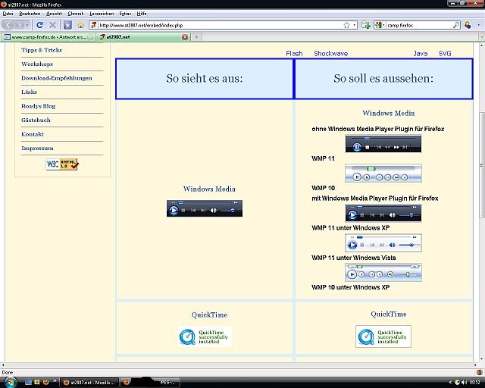Click the left QuickTime successfully installed logo

coord(205,336)
